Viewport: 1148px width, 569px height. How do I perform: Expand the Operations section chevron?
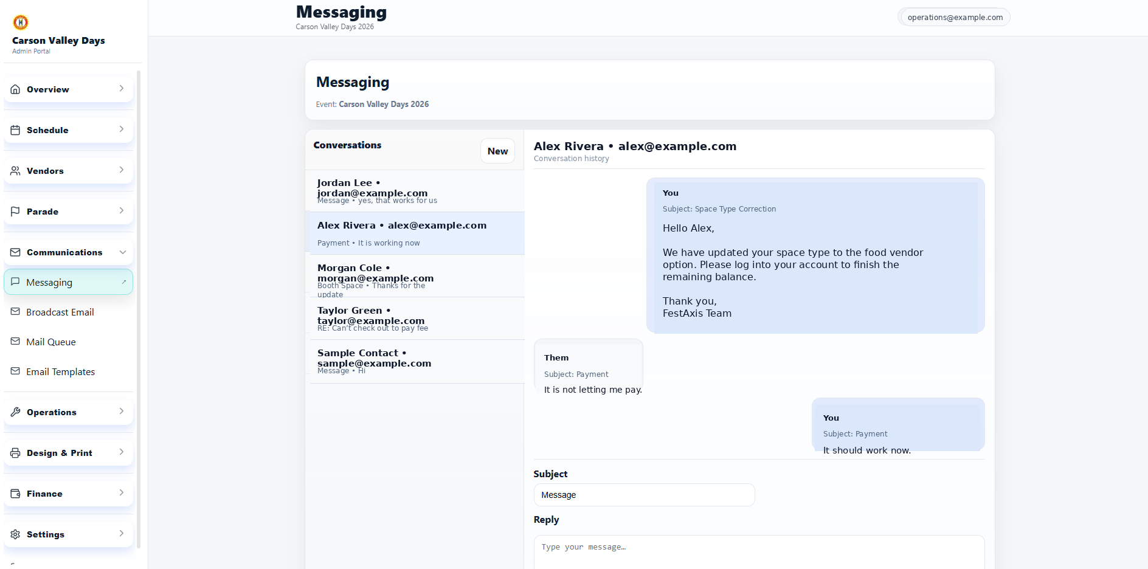pos(122,412)
